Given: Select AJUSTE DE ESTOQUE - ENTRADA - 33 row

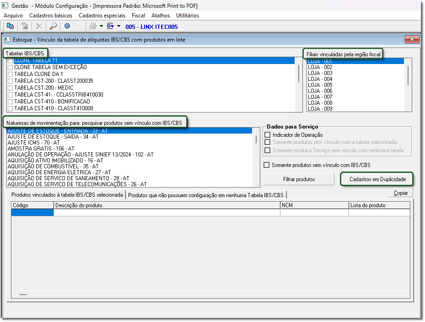Looking at the screenshot, I should tap(129, 131).
